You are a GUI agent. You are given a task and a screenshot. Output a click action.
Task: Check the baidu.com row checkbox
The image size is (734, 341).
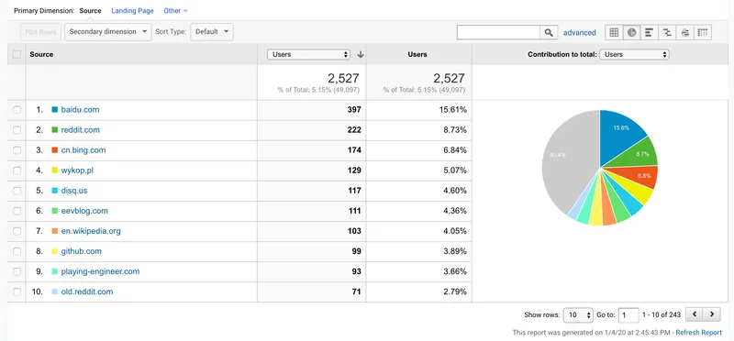pyautogui.click(x=17, y=110)
